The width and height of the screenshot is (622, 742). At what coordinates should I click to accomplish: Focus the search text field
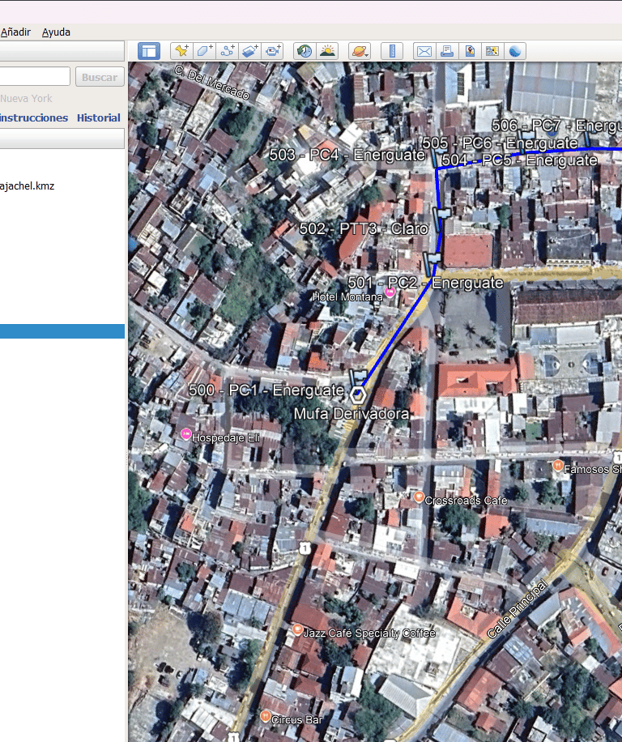(x=35, y=76)
